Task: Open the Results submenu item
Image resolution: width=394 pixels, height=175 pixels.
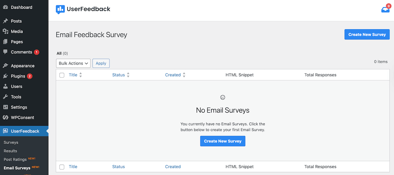Action: pyautogui.click(x=10, y=151)
